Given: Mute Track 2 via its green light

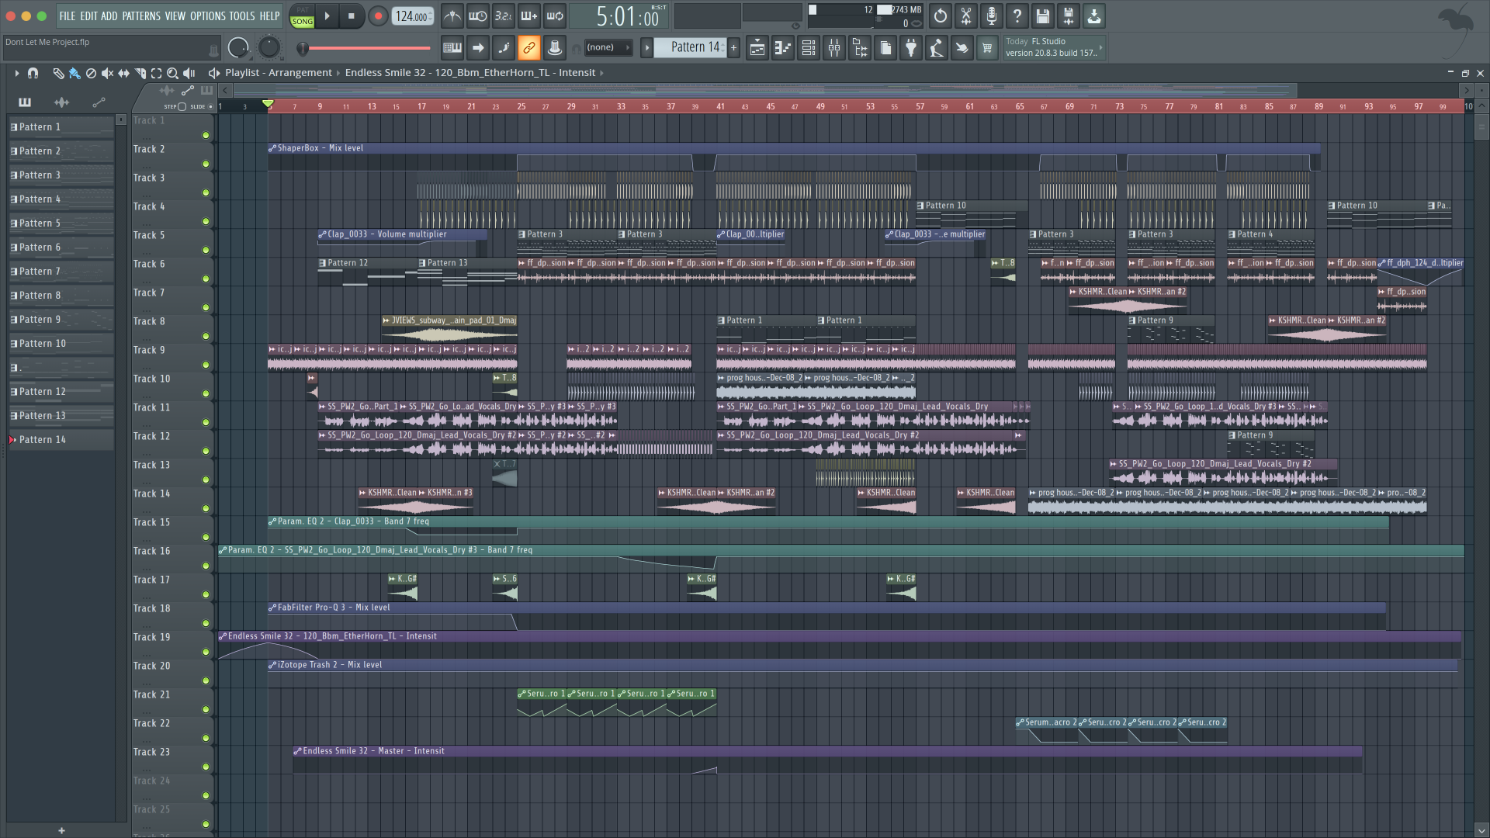Looking at the screenshot, I should (206, 164).
